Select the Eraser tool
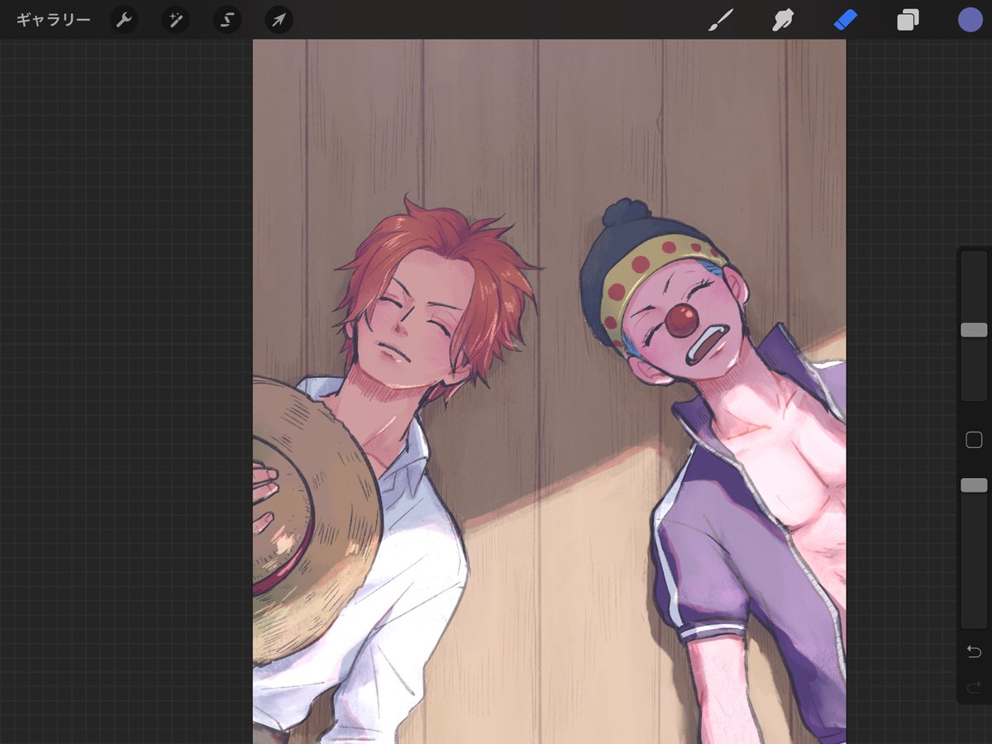The image size is (992, 744). click(846, 20)
